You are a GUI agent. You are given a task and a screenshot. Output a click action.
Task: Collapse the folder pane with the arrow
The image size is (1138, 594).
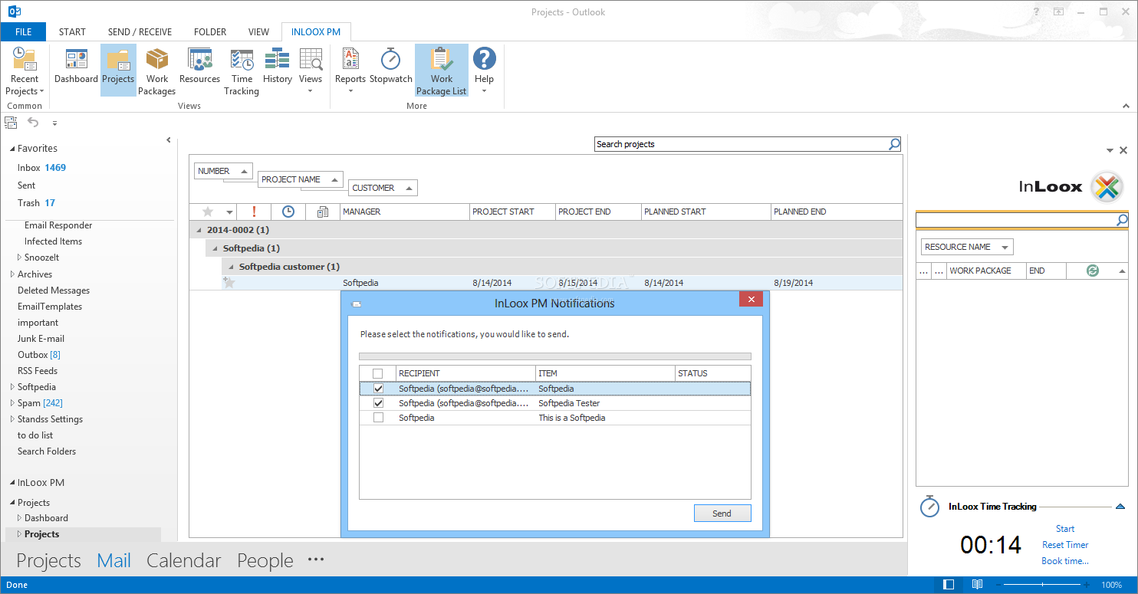pos(169,140)
